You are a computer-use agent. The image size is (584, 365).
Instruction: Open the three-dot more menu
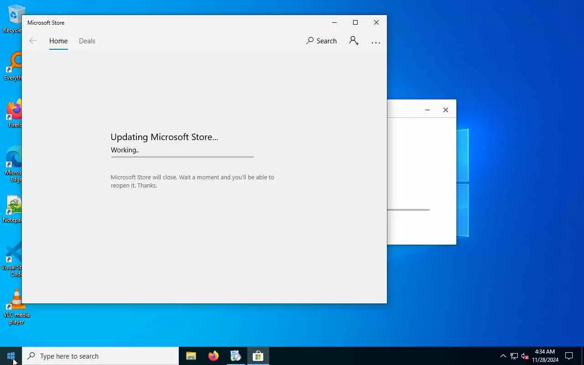pyautogui.click(x=376, y=42)
